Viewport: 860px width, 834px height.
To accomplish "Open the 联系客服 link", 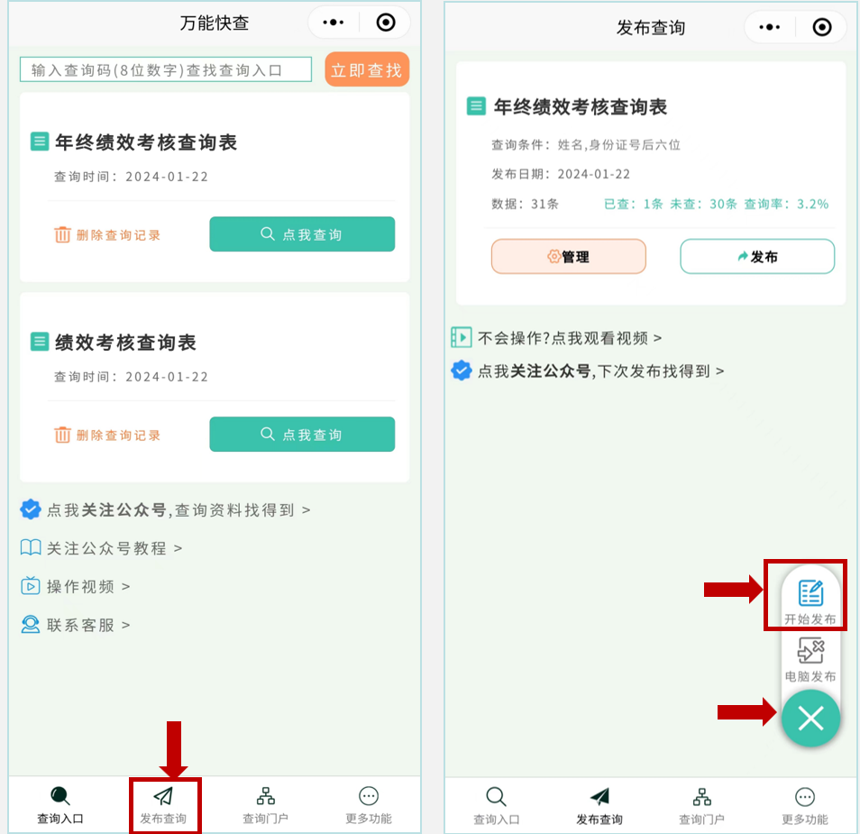I will pyautogui.click(x=88, y=625).
